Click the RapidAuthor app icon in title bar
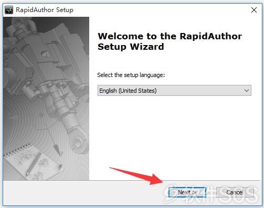 [x=9, y=10]
